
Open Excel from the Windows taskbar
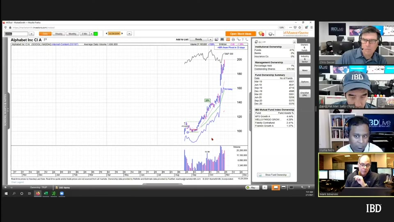pos(46,193)
